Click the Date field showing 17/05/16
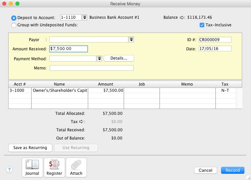Screen dimensions: 251x180 [215, 49]
